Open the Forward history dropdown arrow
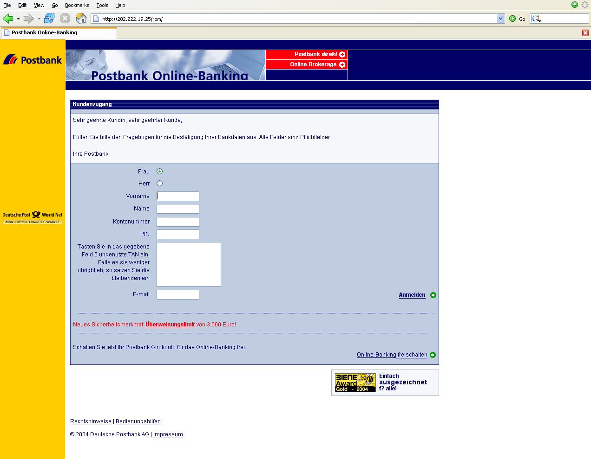The width and height of the screenshot is (591, 459). tap(39, 19)
